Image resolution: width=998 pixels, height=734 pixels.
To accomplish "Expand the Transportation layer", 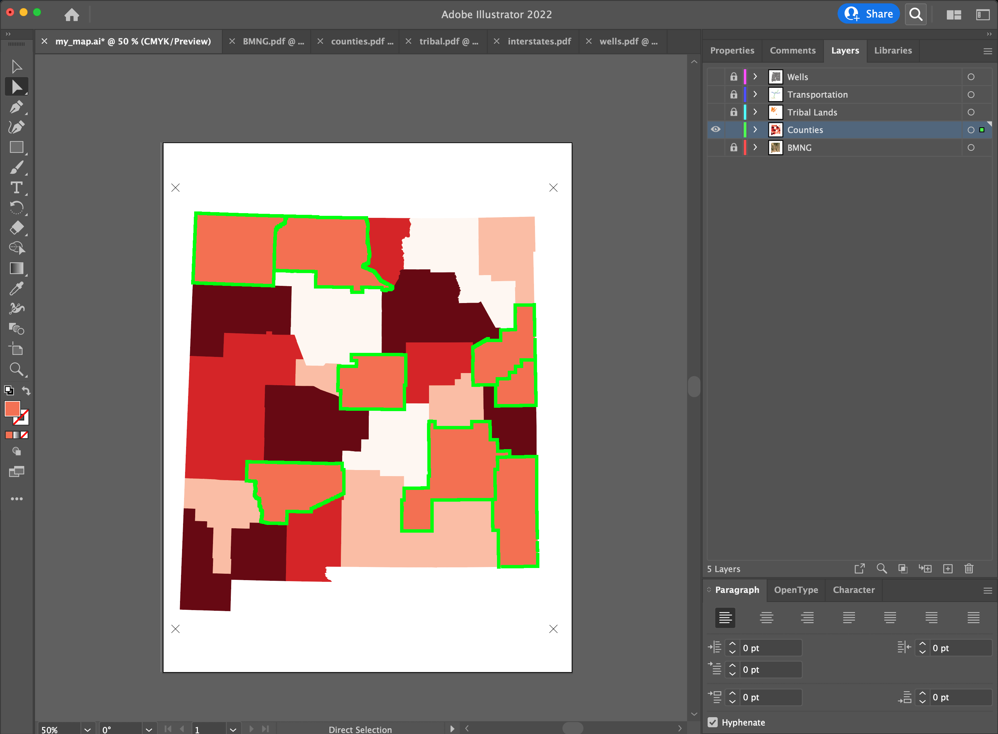I will click(x=755, y=94).
